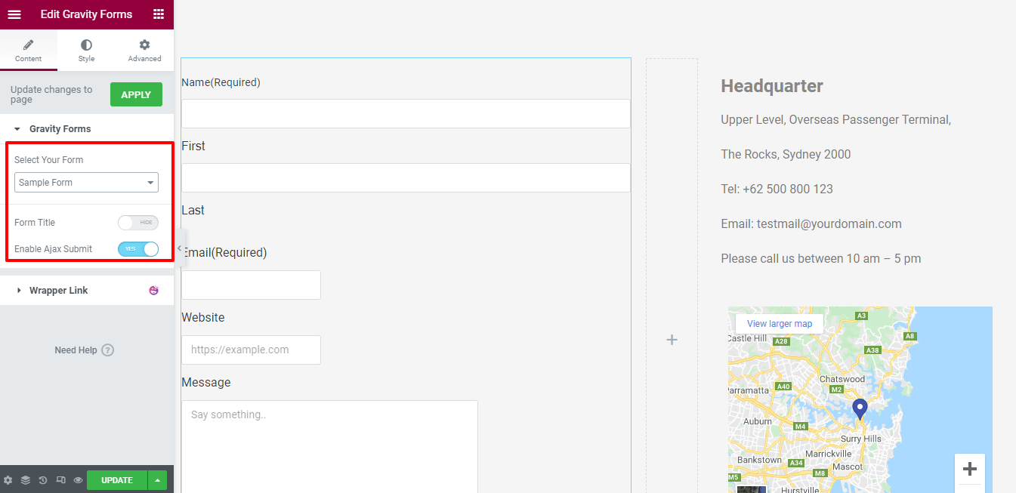
Task: Click the Upper Level, Overseas Passenger Terminal text
Action: tap(835, 120)
